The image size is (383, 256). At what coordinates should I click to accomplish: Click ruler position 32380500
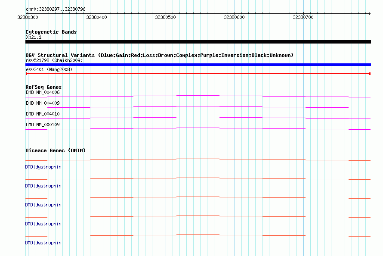click(x=165, y=17)
